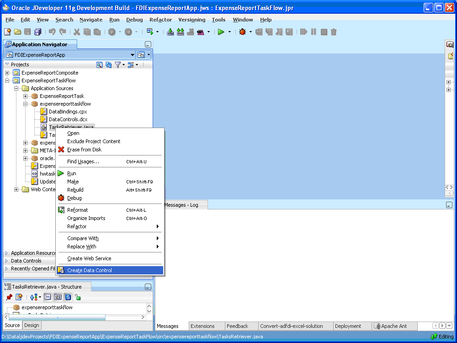This screenshot has height=343, width=457.
Task: Toggle the Show Static Members S button
Action: click(68, 297)
